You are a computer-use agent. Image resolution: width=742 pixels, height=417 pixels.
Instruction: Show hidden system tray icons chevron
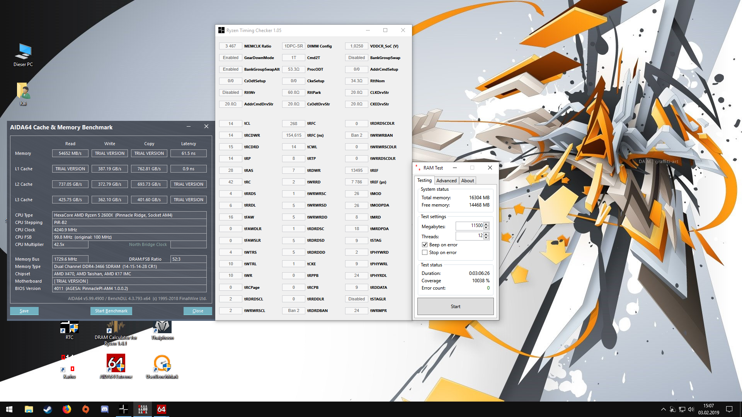point(663,409)
